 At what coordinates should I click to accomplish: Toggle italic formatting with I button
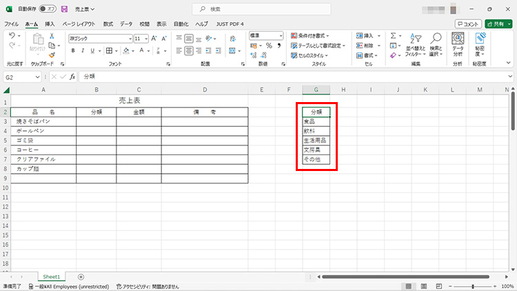pos(82,50)
